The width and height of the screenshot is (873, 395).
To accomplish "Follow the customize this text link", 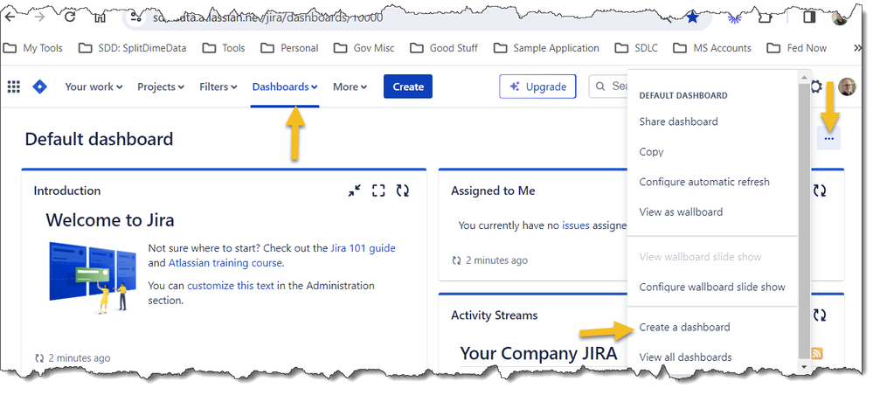I will click(x=231, y=286).
